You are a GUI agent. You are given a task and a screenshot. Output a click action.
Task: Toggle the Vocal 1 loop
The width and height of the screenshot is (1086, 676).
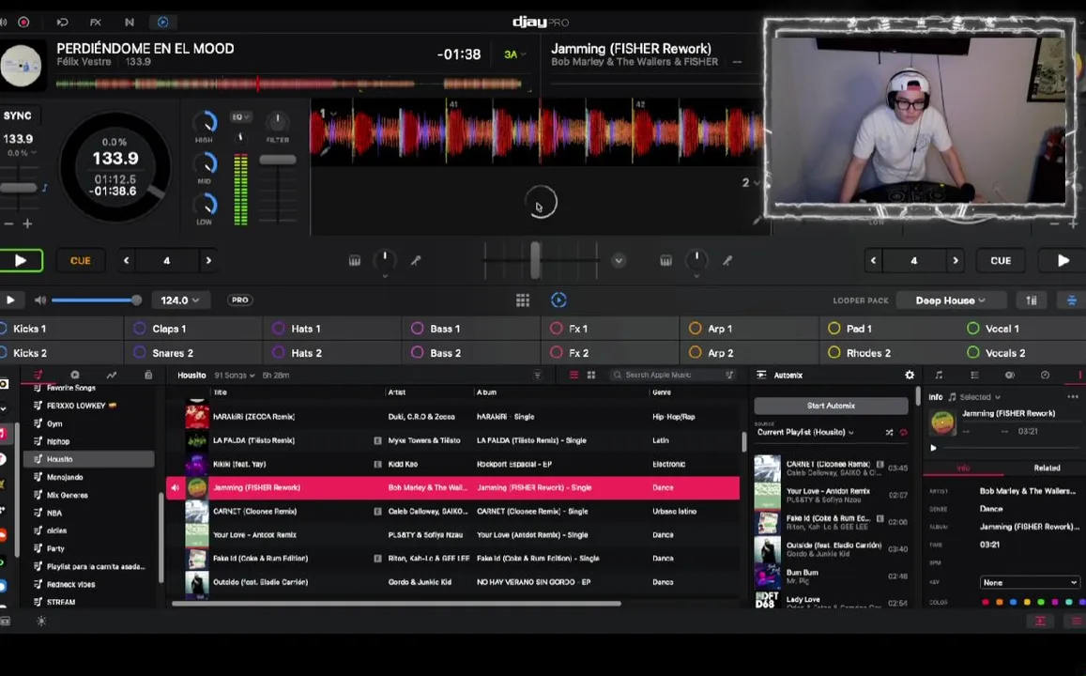tap(1023, 329)
